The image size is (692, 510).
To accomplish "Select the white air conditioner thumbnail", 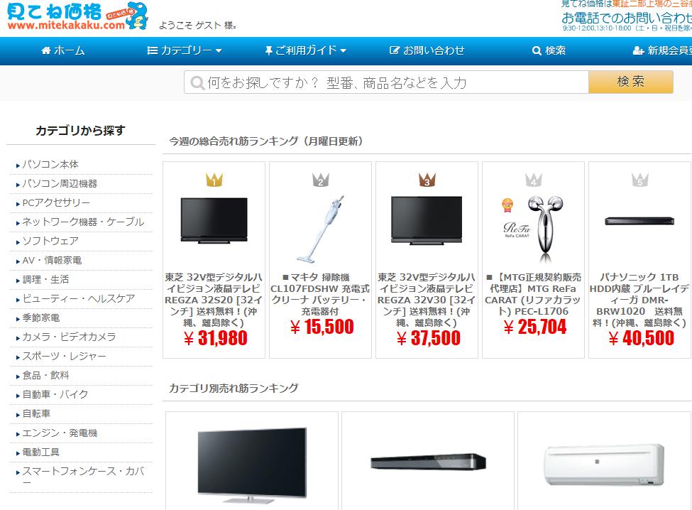I will tap(604, 466).
